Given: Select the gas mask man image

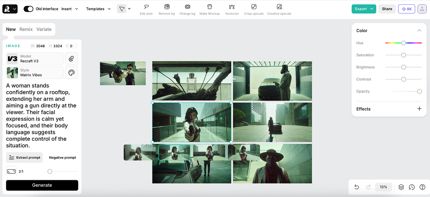Looking at the screenshot, I should tap(272, 81).
